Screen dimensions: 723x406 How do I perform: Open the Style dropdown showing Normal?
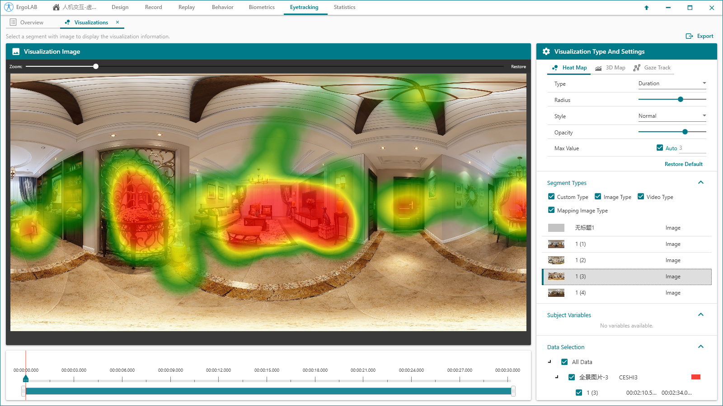point(671,116)
